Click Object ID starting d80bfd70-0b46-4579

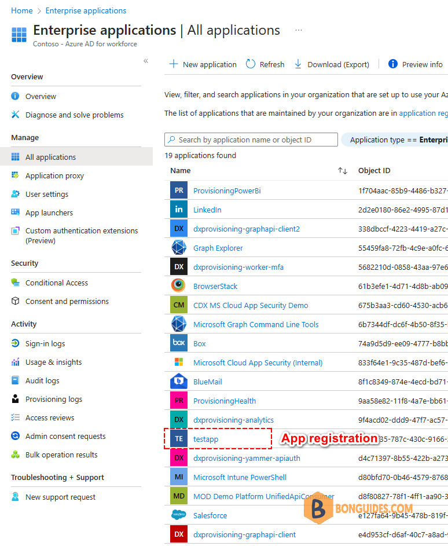403,477
